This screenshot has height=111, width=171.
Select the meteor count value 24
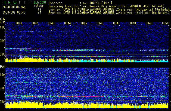point(39,12)
